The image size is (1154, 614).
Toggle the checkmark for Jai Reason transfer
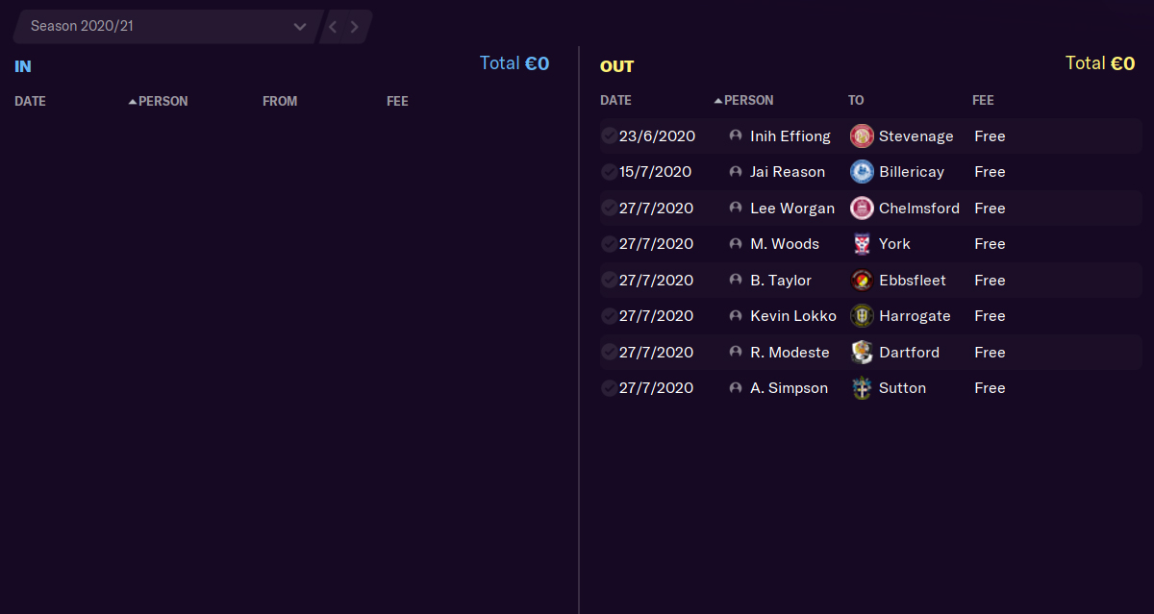pyautogui.click(x=609, y=172)
